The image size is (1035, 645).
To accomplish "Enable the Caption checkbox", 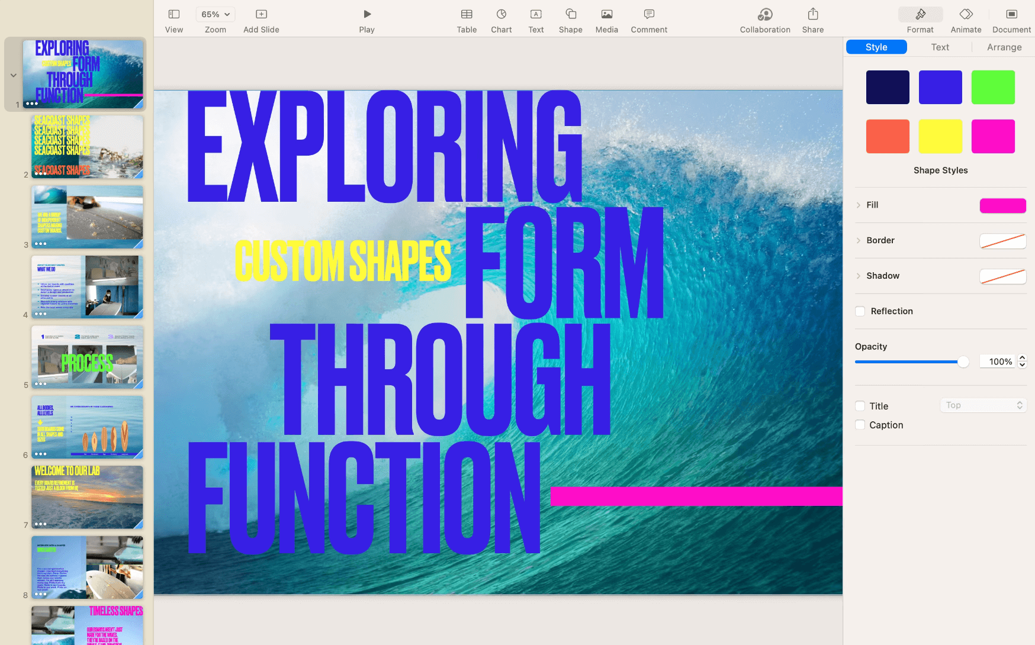I will click(860, 424).
